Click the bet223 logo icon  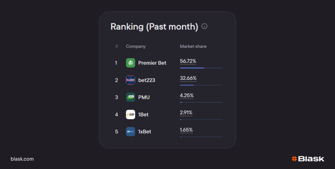(131, 80)
